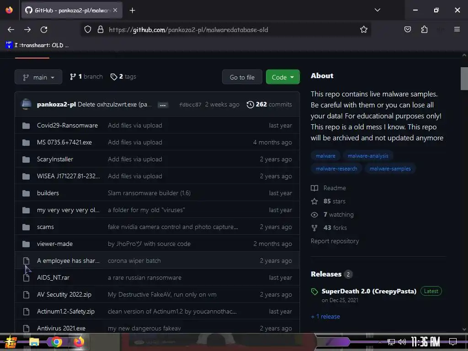This screenshot has height=351, width=468.
Task: Select the malware-samples topic tag
Action: (x=390, y=169)
